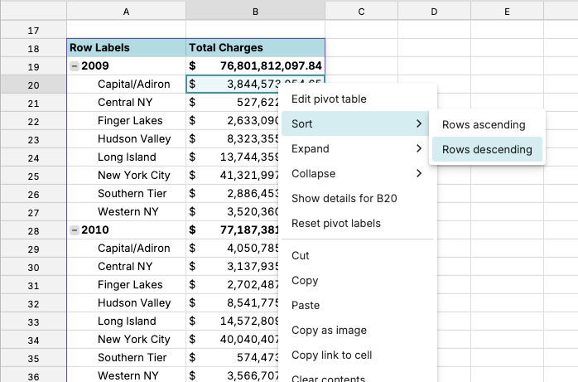Viewport: 578px width, 382px height.
Task: Select column C header
Action: pyautogui.click(x=361, y=12)
